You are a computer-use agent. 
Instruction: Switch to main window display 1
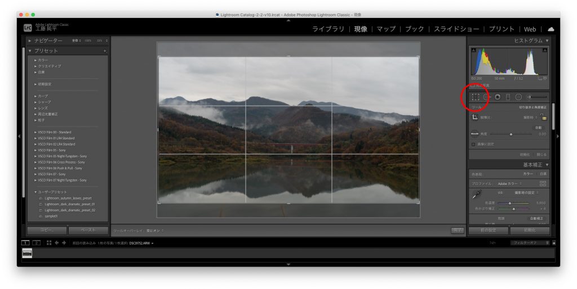25,243
